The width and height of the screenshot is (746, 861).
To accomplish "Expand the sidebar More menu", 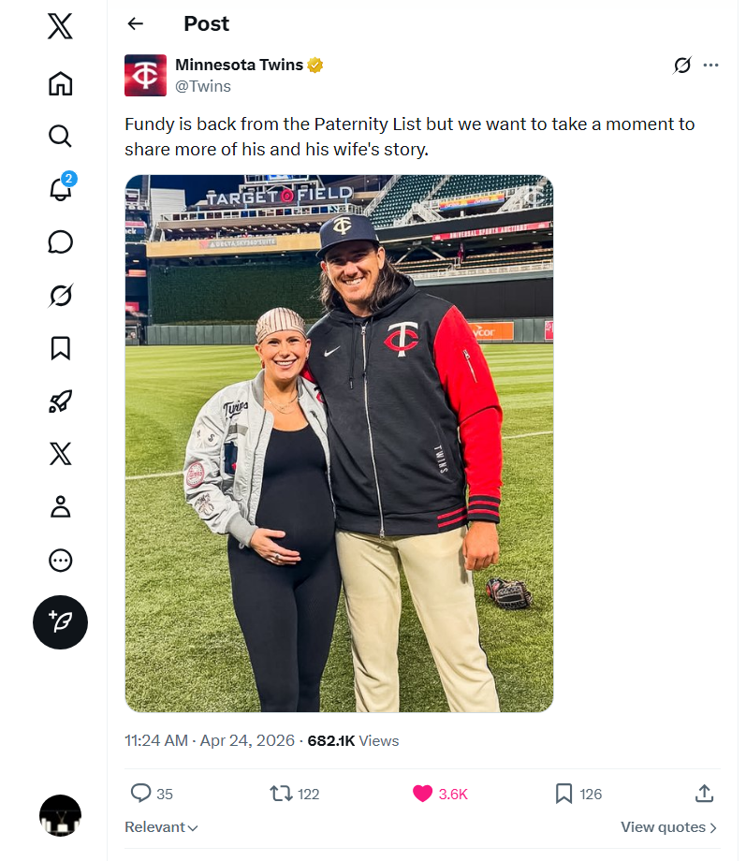I will (60, 561).
